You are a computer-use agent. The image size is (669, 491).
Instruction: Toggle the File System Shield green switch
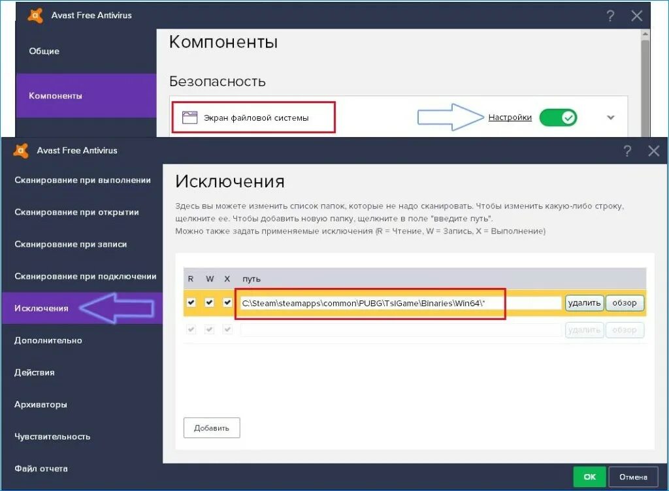point(558,118)
